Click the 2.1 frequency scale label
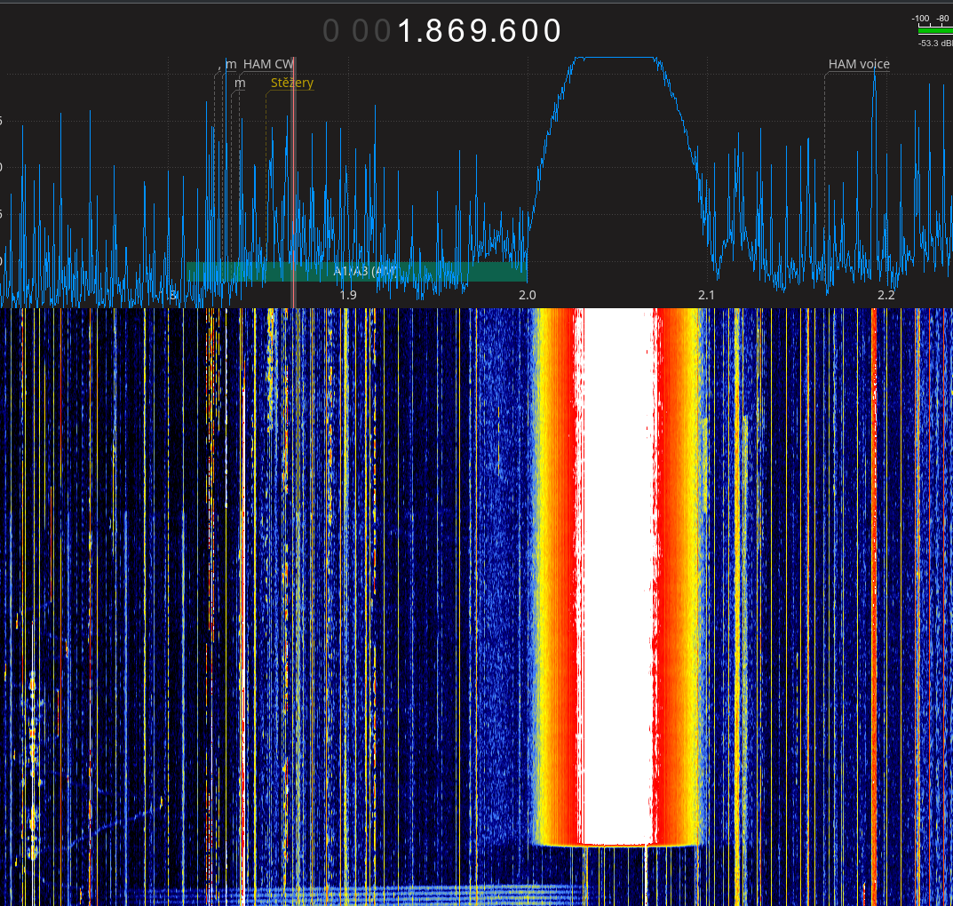The image size is (953, 906). (x=706, y=295)
